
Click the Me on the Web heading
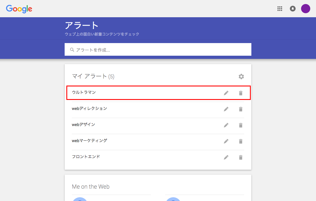tap(91, 187)
